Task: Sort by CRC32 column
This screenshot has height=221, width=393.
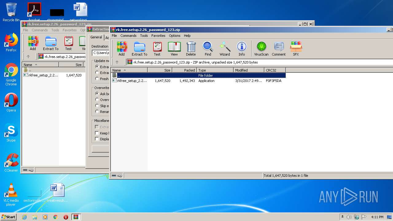Action: 275,70
